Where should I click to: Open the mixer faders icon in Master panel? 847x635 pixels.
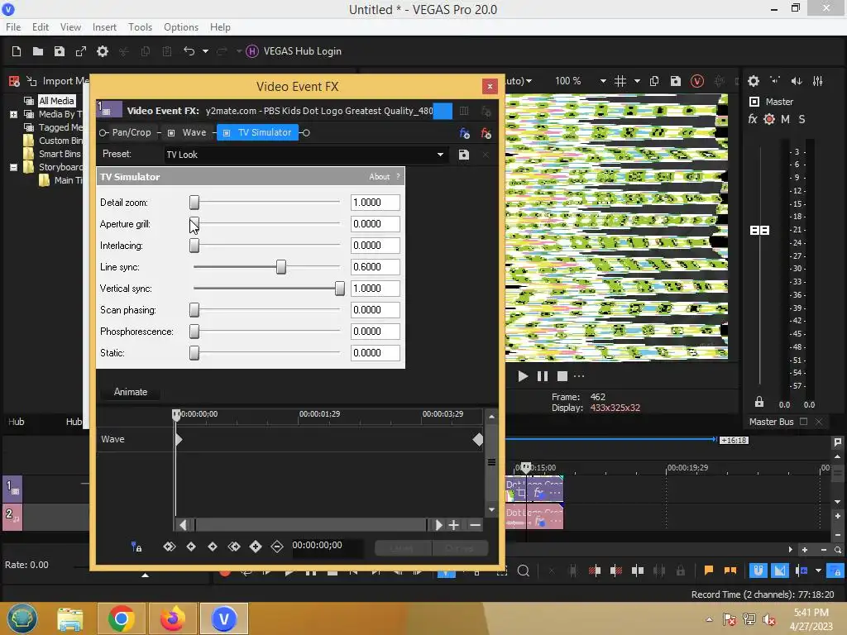[x=818, y=81]
